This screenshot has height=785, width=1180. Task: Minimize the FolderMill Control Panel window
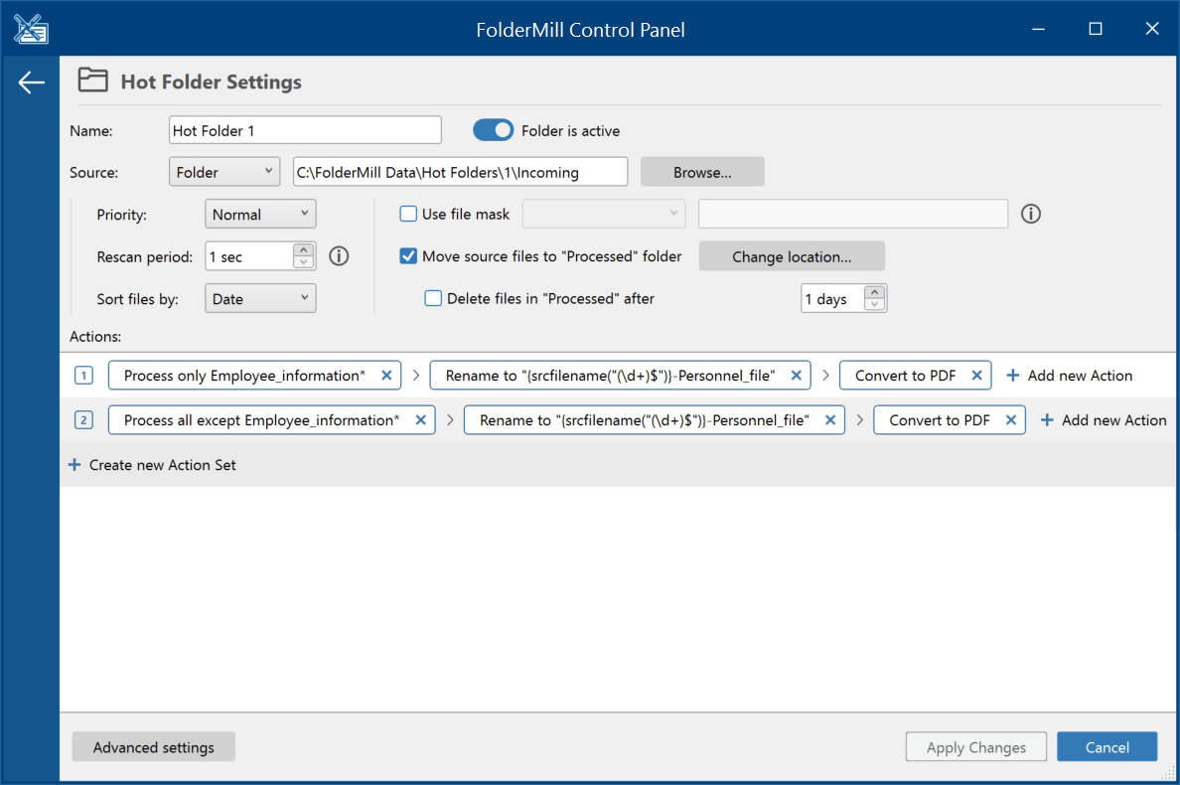click(1039, 29)
